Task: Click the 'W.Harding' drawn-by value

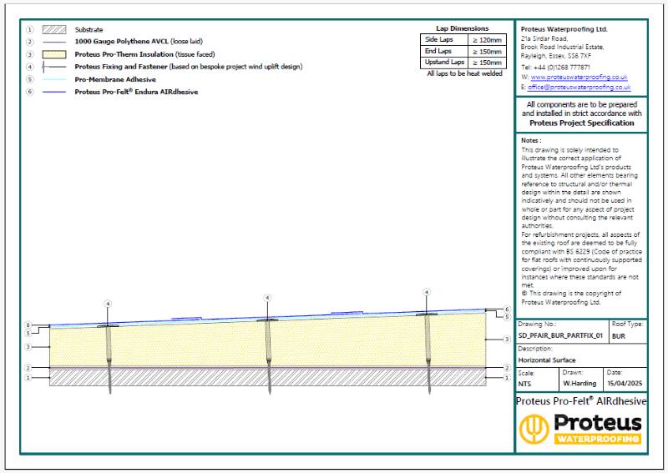Action: (579, 383)
